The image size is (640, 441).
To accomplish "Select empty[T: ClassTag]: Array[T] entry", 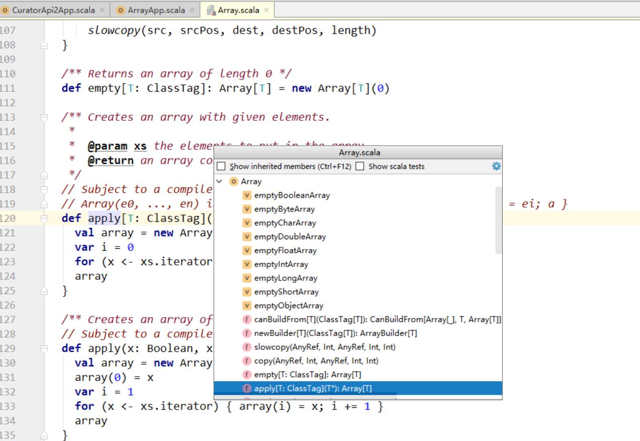I will click(308, 374).
